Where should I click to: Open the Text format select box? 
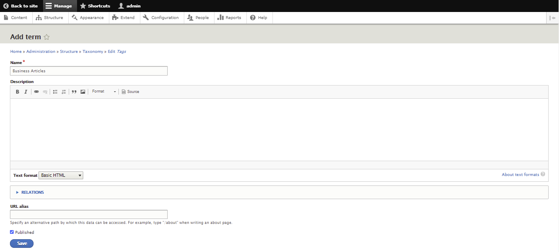coord(61,175)
